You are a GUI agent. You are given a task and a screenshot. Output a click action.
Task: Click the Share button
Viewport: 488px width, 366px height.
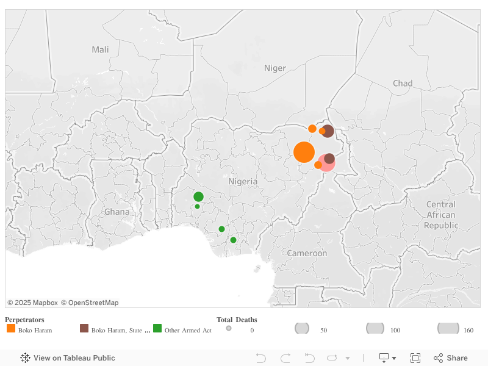[x=451, y=358]
